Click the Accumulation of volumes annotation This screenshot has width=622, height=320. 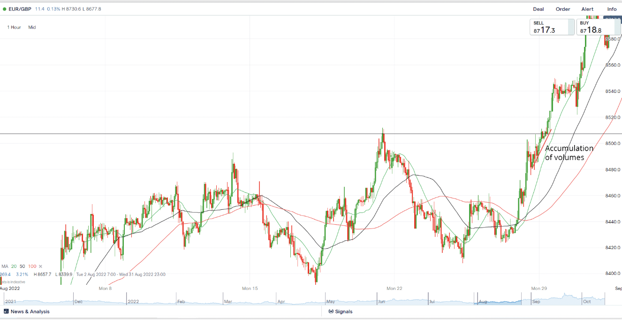pos(569,153)
